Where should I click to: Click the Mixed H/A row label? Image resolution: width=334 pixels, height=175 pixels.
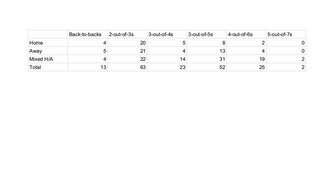click(x=39, y=59)
